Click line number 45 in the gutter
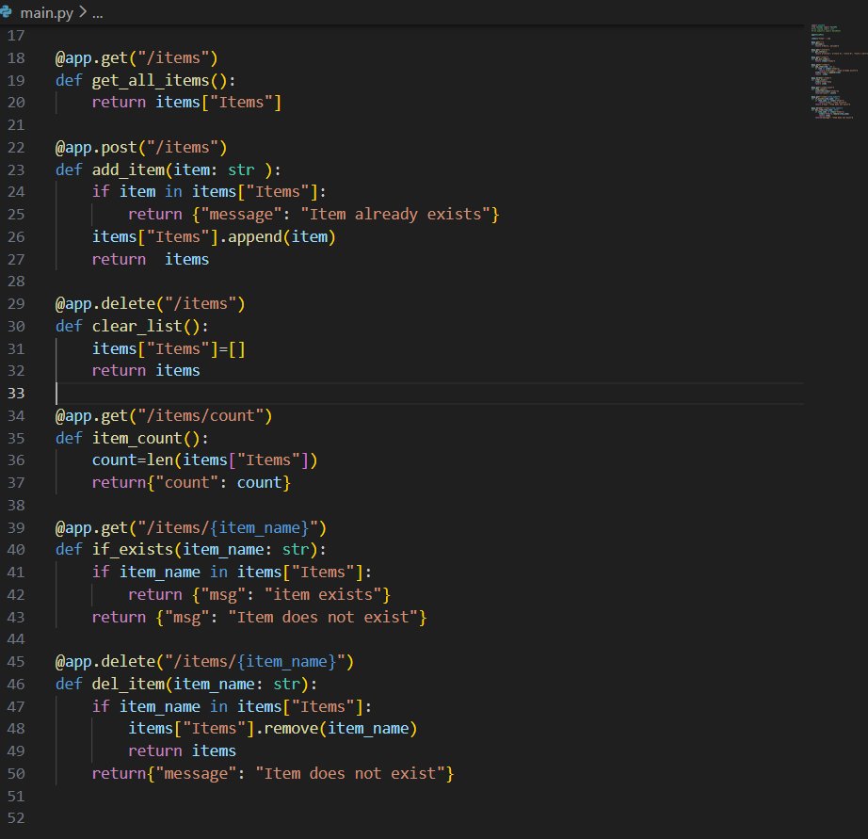 click(16, 661)
